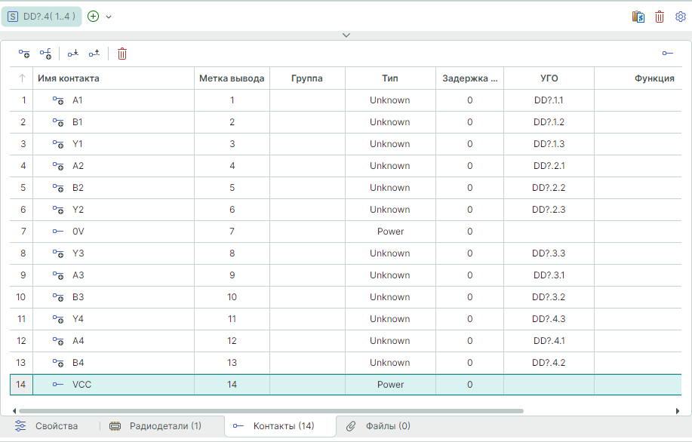Click the add single contact icon

point(24,54)
